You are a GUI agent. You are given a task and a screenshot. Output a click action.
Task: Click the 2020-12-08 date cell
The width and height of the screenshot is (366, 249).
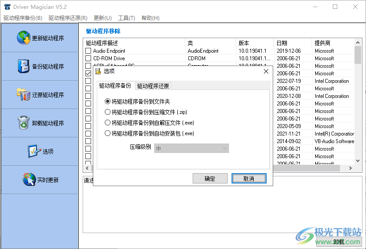pyautogui.click(x=289, y=96)
